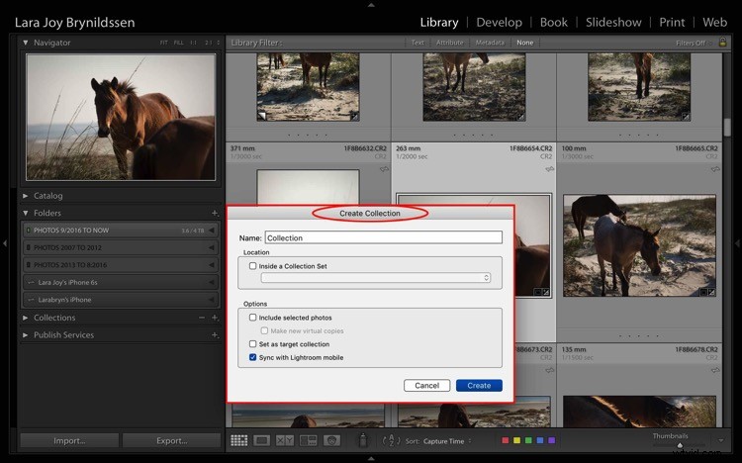Select the two horses on dune thumbnail
742x463 pixels.
click(639, 245)
